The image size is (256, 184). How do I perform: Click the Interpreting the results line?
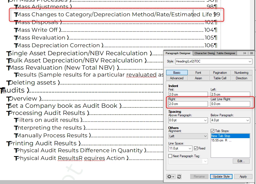click(89, 128)
